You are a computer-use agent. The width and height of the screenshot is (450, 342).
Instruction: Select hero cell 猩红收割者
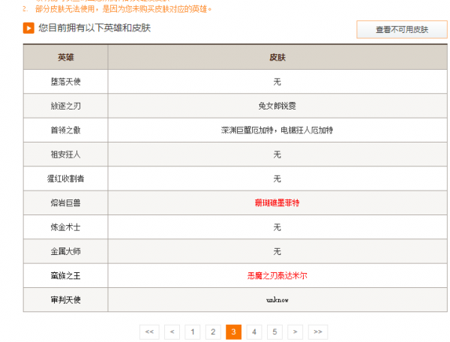tap(66, 178)
